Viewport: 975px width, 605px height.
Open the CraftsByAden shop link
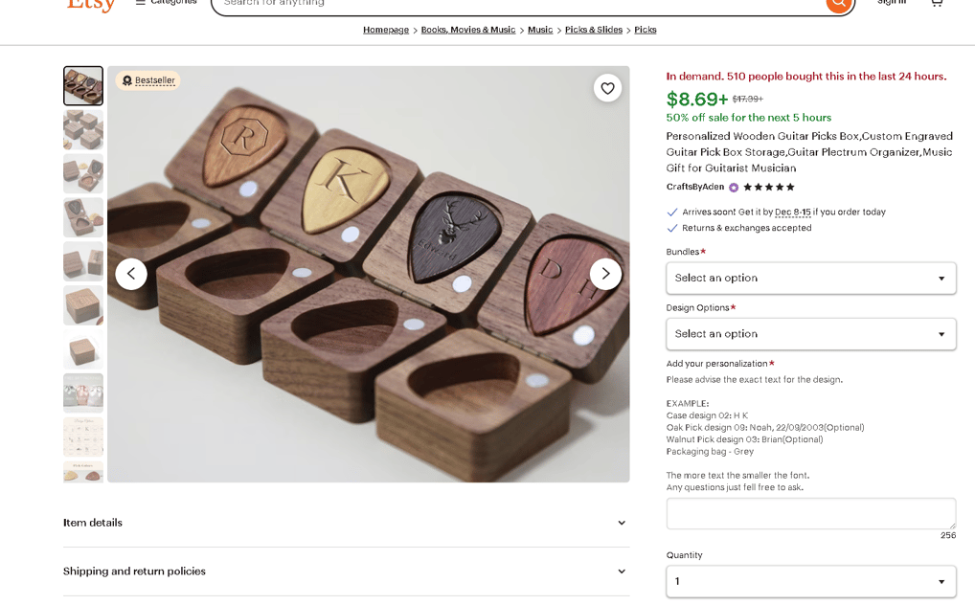coord(695,187)
